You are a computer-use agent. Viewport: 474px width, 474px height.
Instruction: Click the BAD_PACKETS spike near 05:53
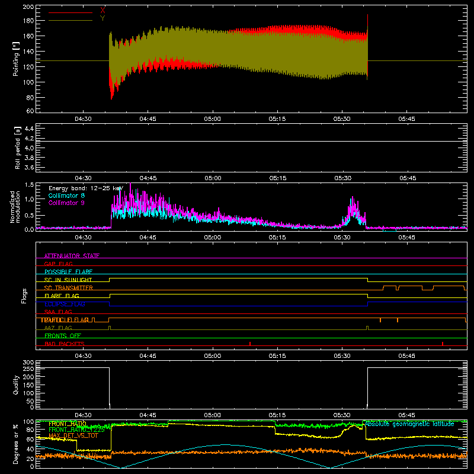pos(443,344)
